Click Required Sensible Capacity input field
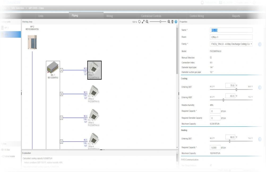The height and width of the screenshot is (172, 266). point(215,118)
